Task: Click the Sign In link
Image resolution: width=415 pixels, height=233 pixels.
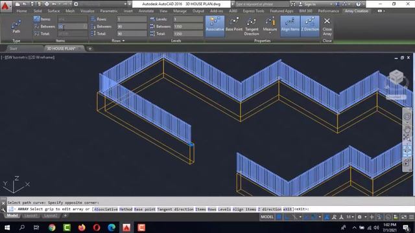Action: (310, 4)
